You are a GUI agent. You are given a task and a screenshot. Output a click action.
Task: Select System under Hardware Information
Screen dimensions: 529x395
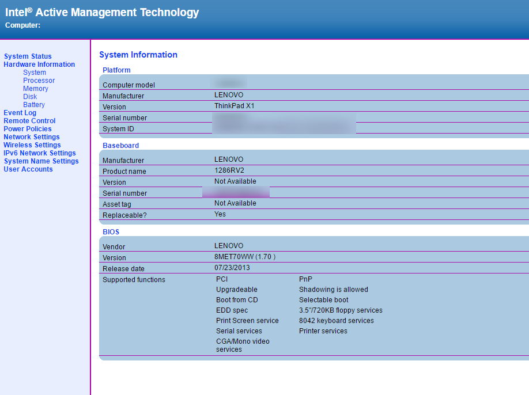(x=35, y=73)
